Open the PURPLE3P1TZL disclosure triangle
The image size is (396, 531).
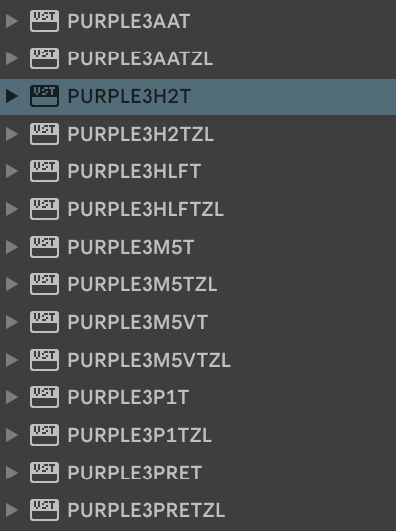(12, 435)
